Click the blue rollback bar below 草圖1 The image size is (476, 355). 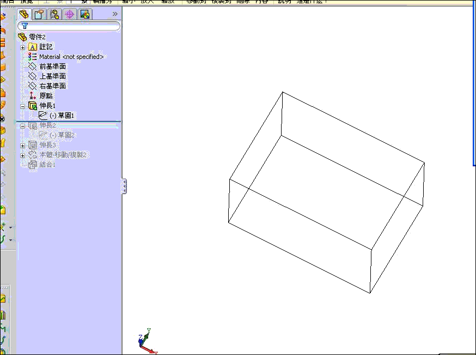69,122
